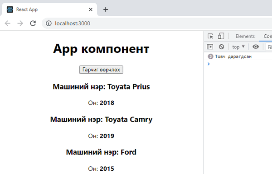Click the 'Он: 2018' line
The height and width of the screenshot is (174, 272).
tap(101, 103)
